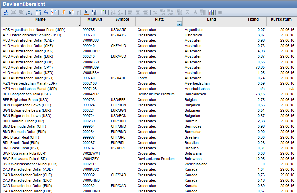Click the blue refresh arrows icon

(46, 12)
